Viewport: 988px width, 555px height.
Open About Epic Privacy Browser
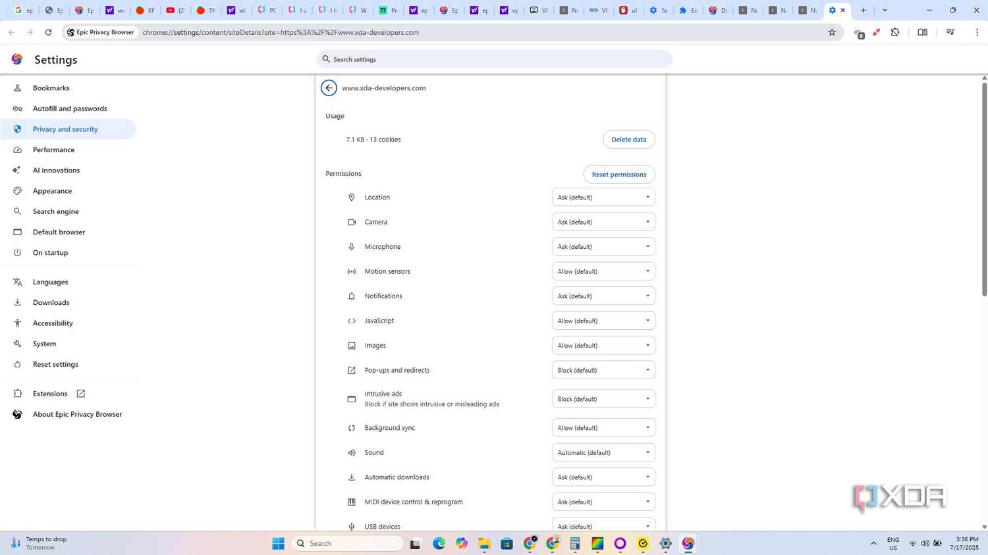(x=69, y=415)
